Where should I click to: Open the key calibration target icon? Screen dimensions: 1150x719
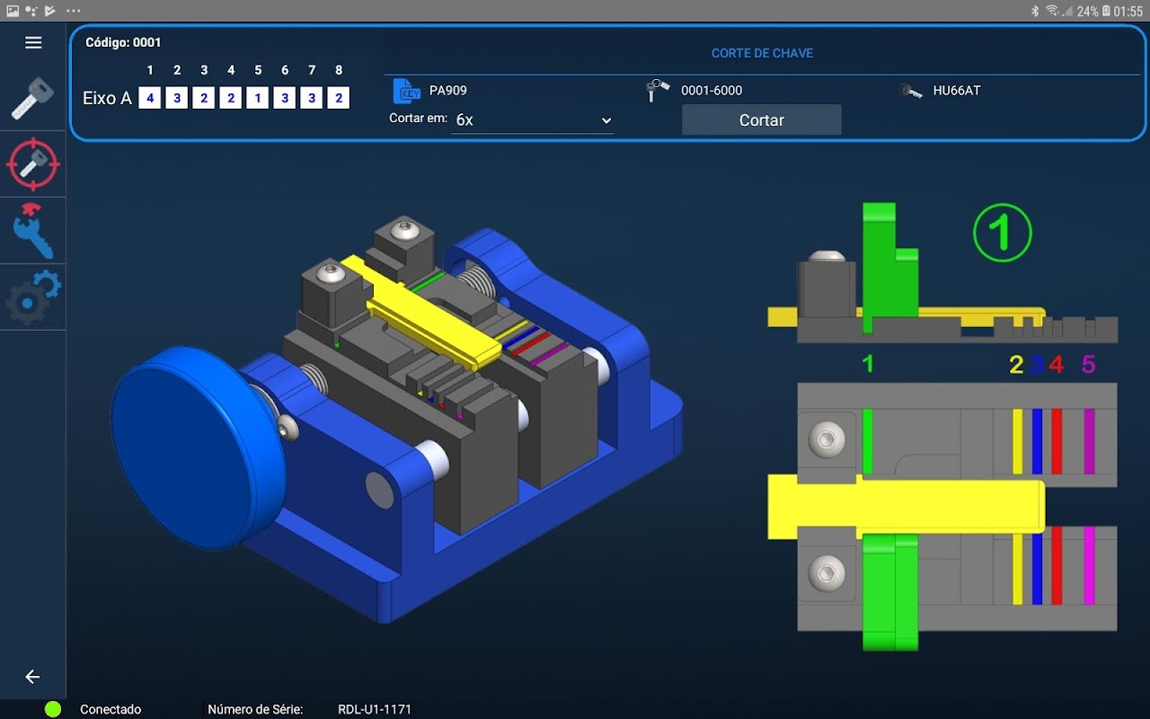(x=33, y=164)
